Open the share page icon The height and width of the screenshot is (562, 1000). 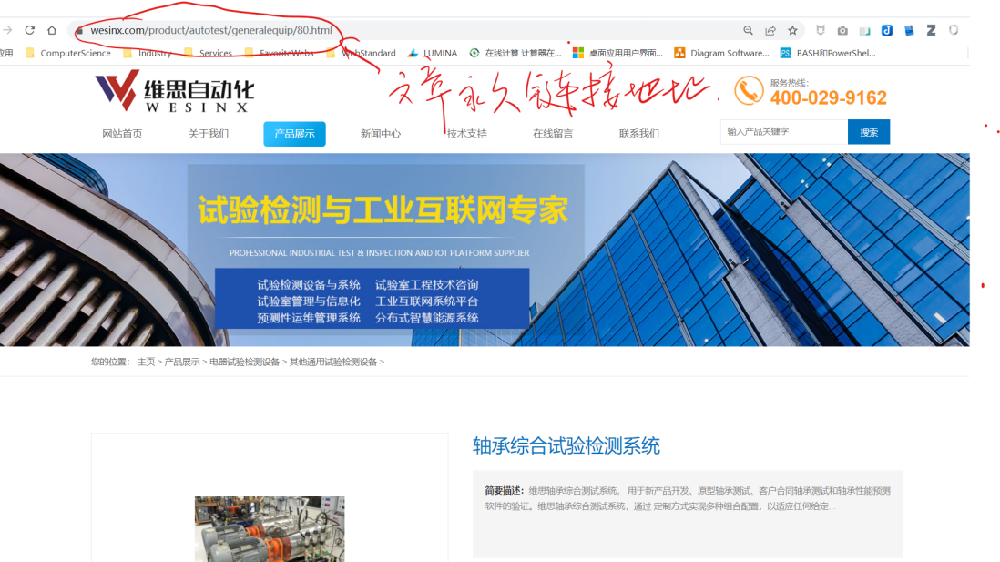tap(770, 30)
